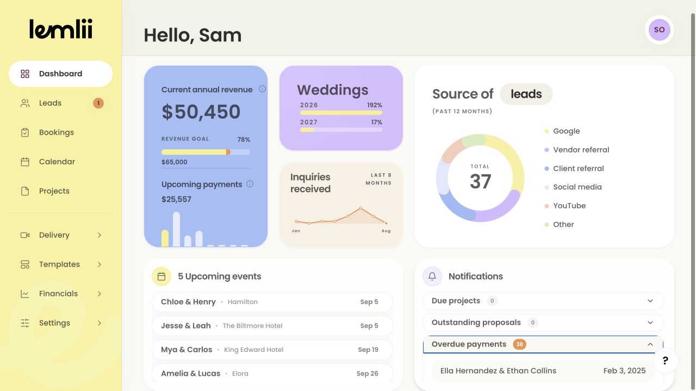
Task: Open the leads source dropdown pill
Action: [x=526, y=94]
